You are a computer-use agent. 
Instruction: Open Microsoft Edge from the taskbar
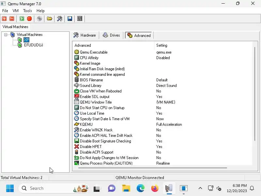coord(141,188)
